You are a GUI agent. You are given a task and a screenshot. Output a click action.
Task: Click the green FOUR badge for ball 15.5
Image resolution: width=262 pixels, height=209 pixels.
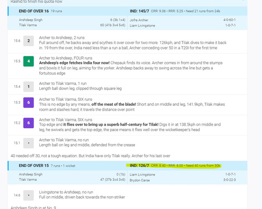29,62
